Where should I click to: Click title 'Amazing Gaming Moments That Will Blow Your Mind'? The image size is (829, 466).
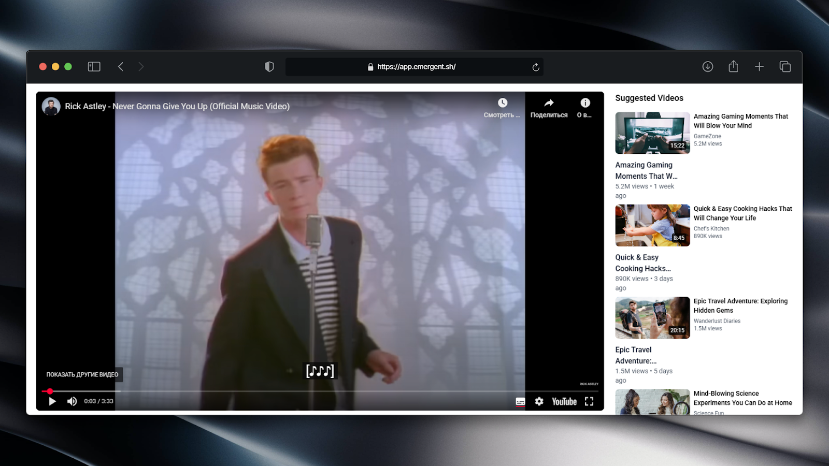(741, 121)
